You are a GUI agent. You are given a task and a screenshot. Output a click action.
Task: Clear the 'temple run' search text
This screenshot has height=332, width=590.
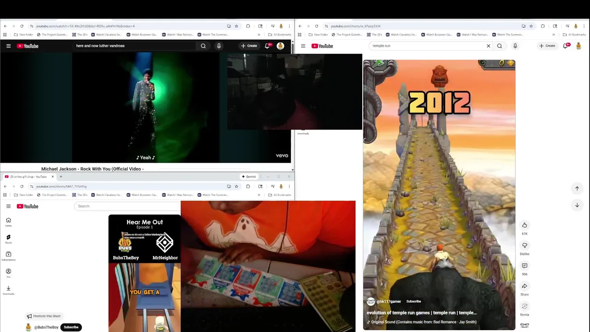(x=489, y=46)
